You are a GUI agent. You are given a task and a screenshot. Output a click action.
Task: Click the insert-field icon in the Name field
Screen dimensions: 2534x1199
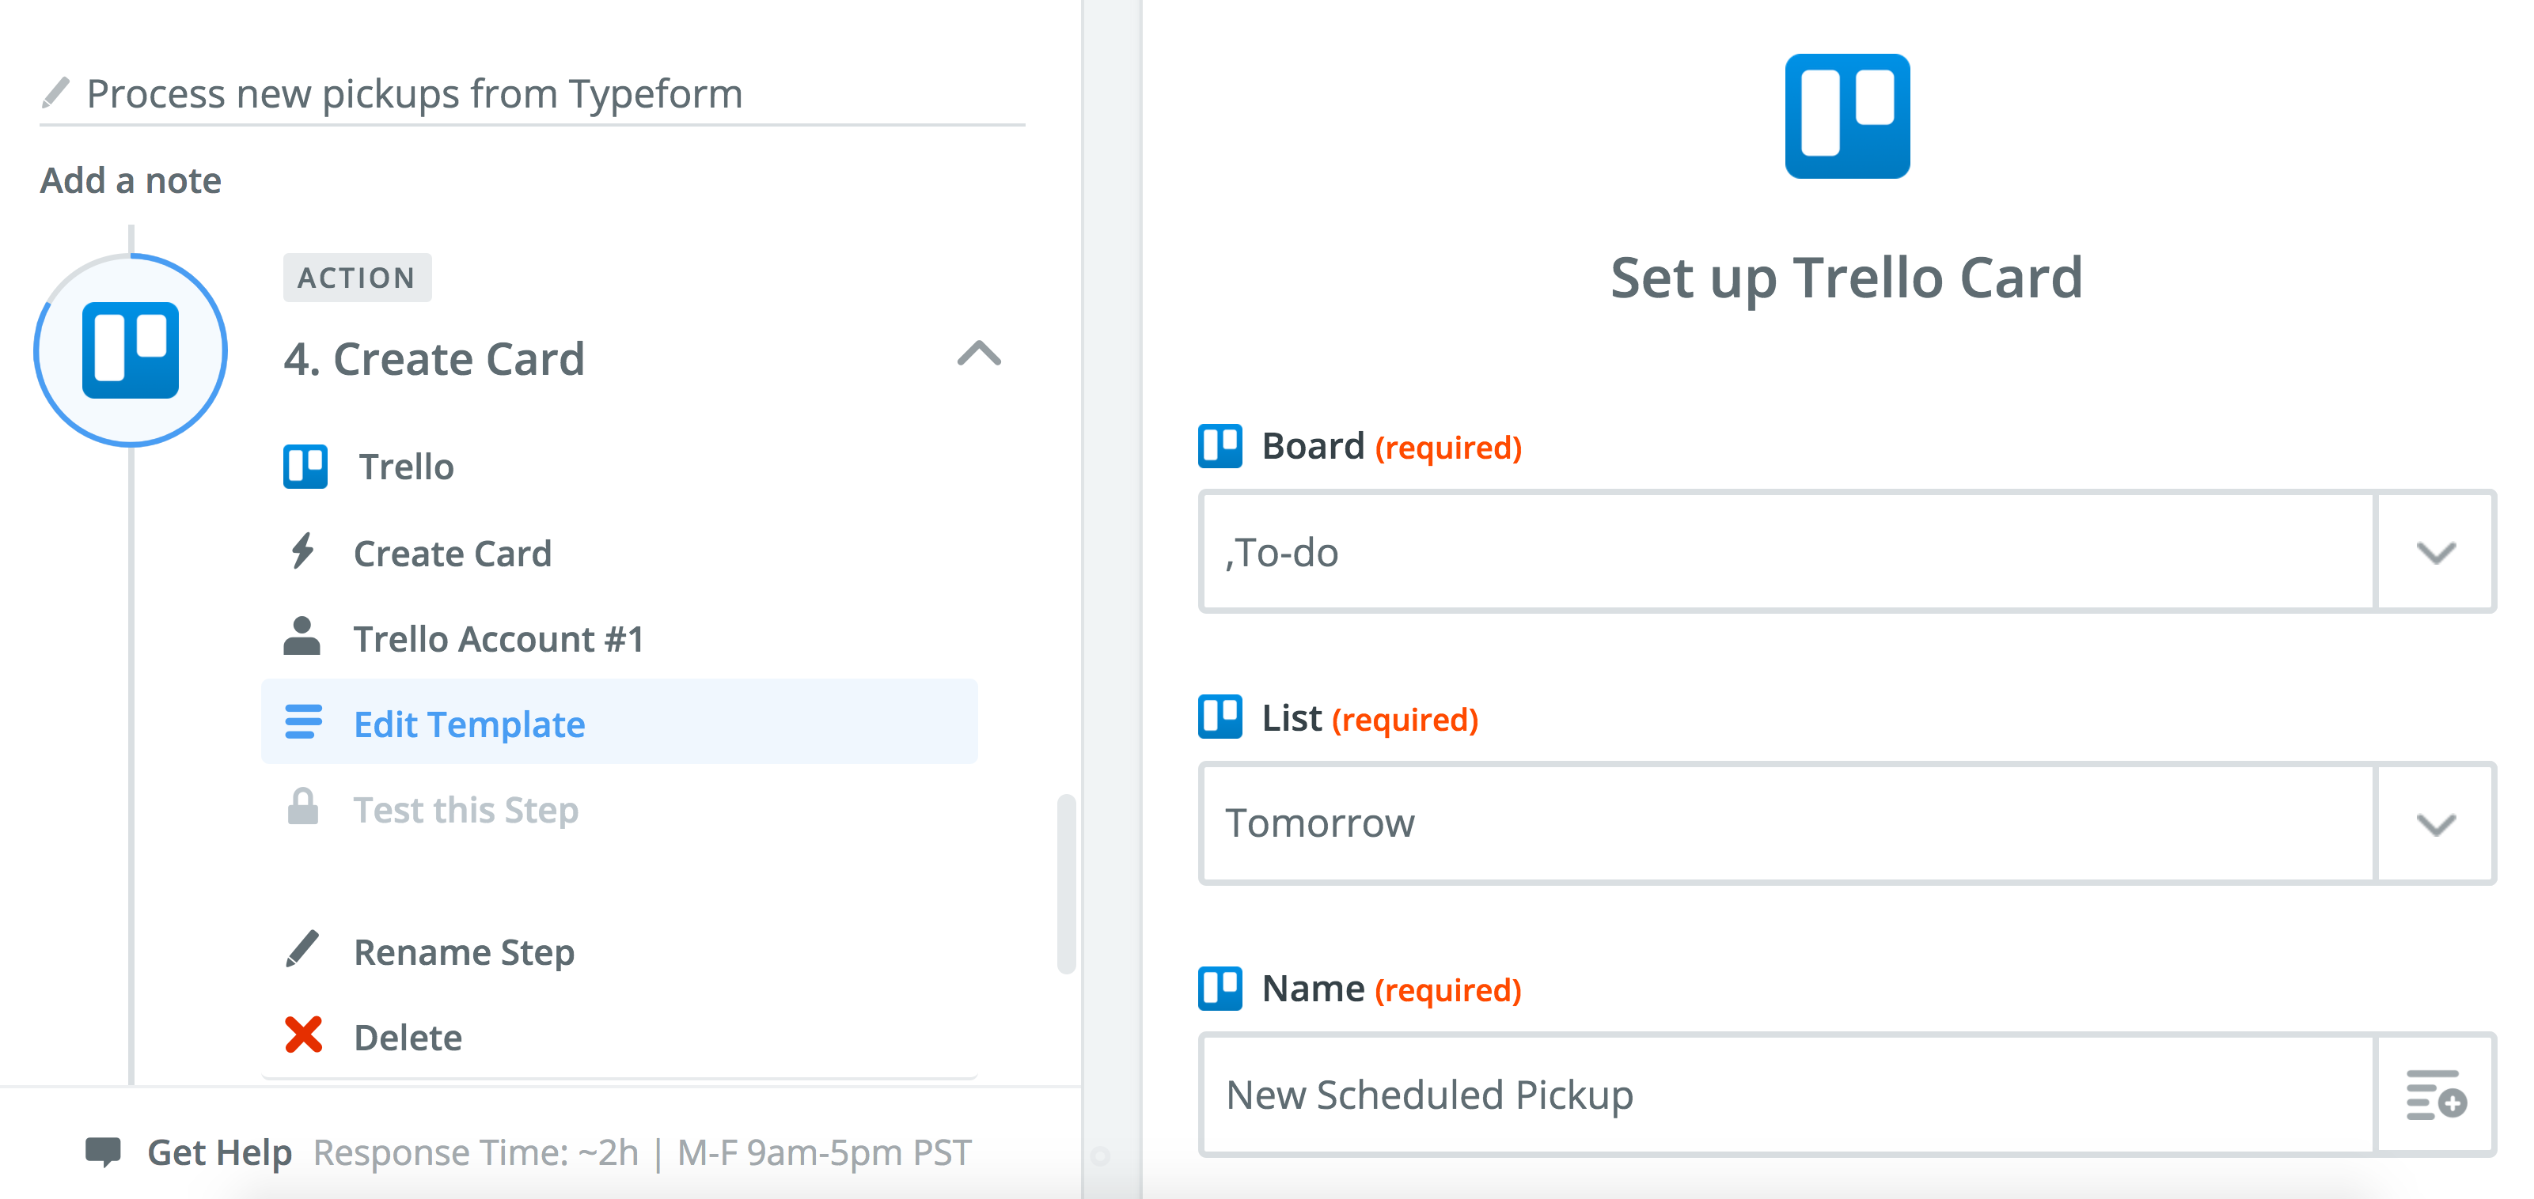click(2436, 1095)
